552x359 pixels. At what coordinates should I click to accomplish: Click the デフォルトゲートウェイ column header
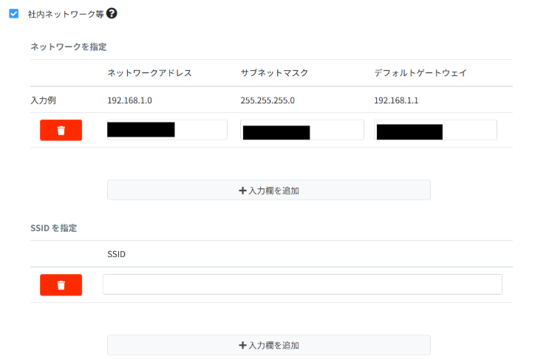[x=420, y=72]
